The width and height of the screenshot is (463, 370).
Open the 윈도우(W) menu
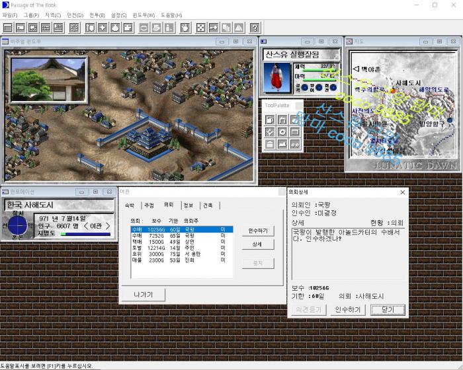coord(144,15)
